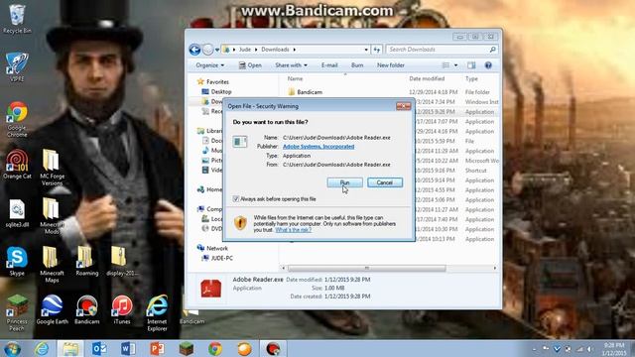Launch Google Earth from desktop

52,310
